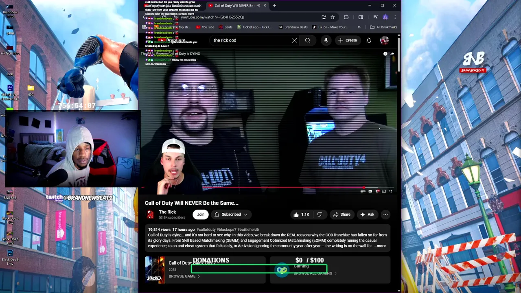Click the YouTube search magnifier button

click(308, 40)
